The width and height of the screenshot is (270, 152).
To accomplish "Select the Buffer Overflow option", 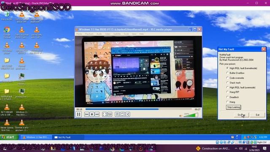I will point(235,73).
